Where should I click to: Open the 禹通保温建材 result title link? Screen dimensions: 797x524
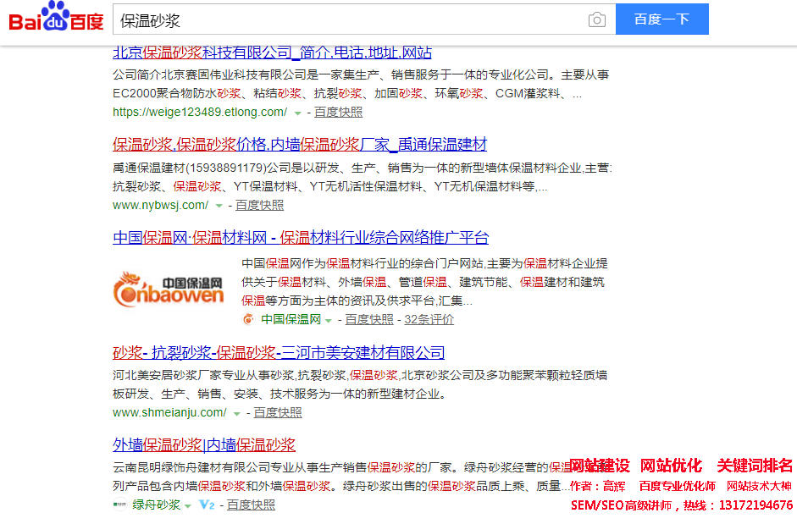click(x=300, y=144)
